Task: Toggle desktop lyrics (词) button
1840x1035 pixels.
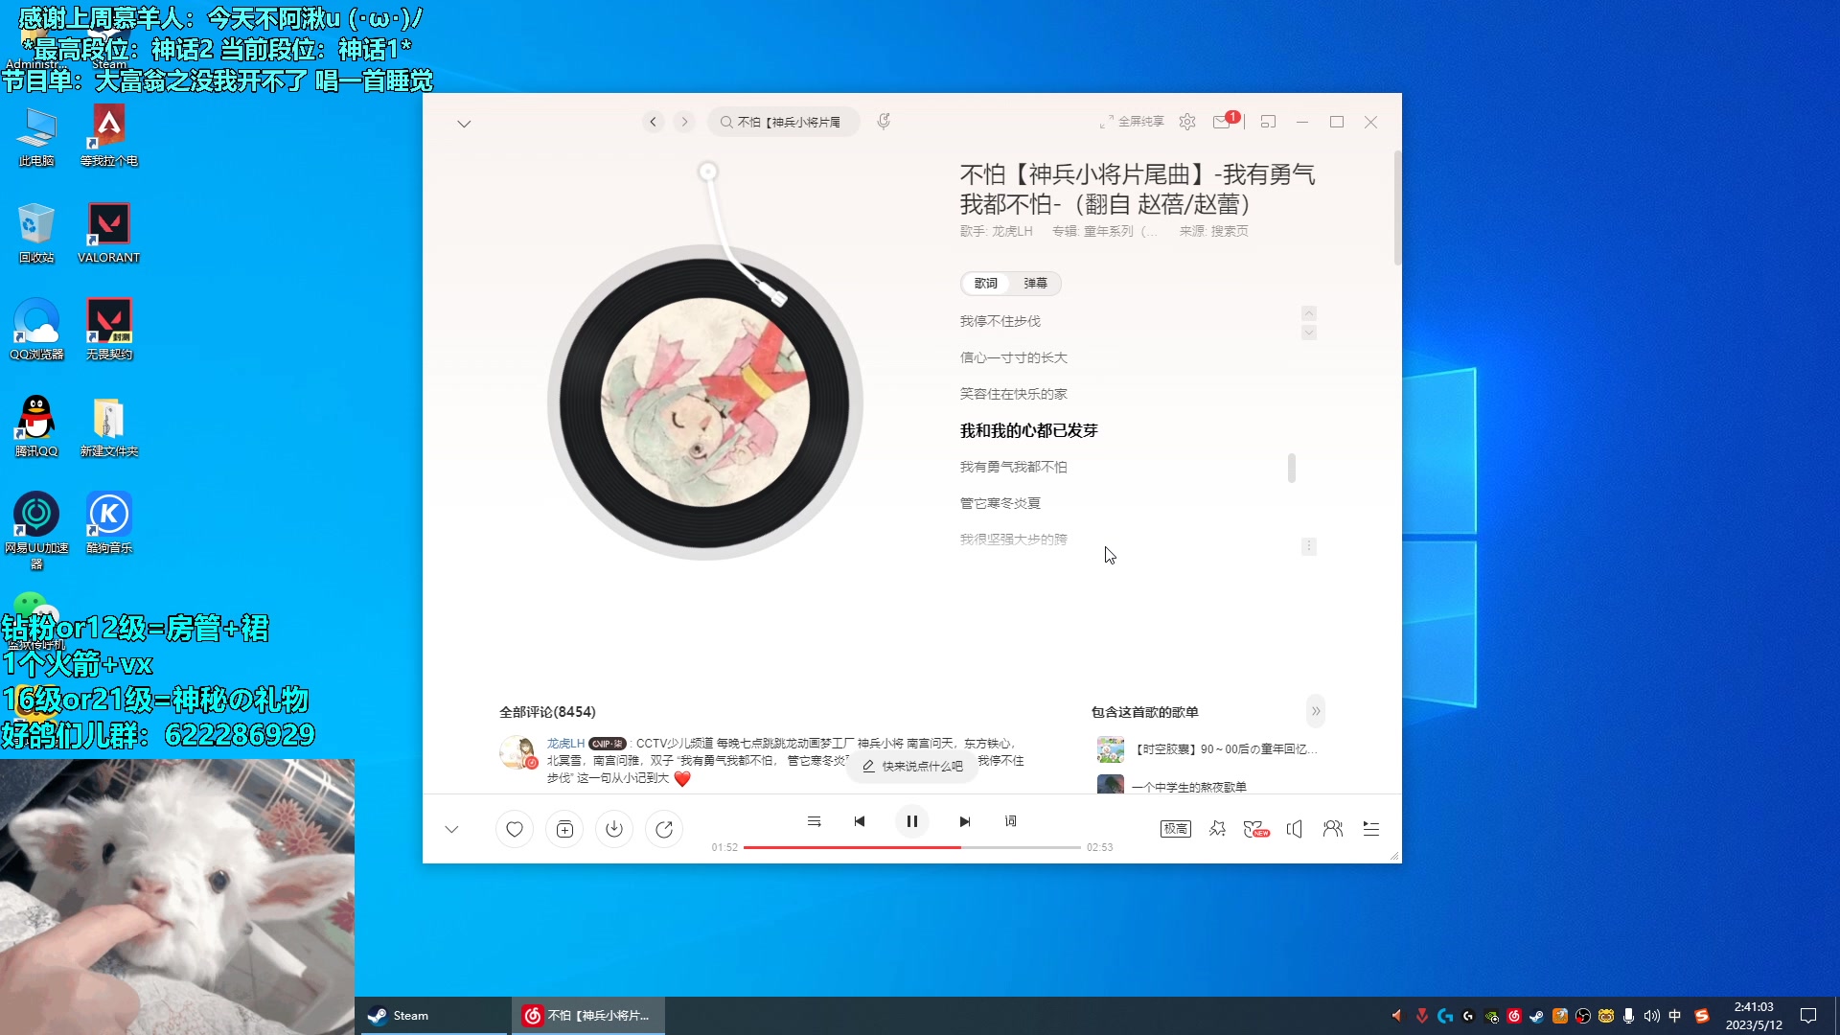Action: click(1010, 821)
